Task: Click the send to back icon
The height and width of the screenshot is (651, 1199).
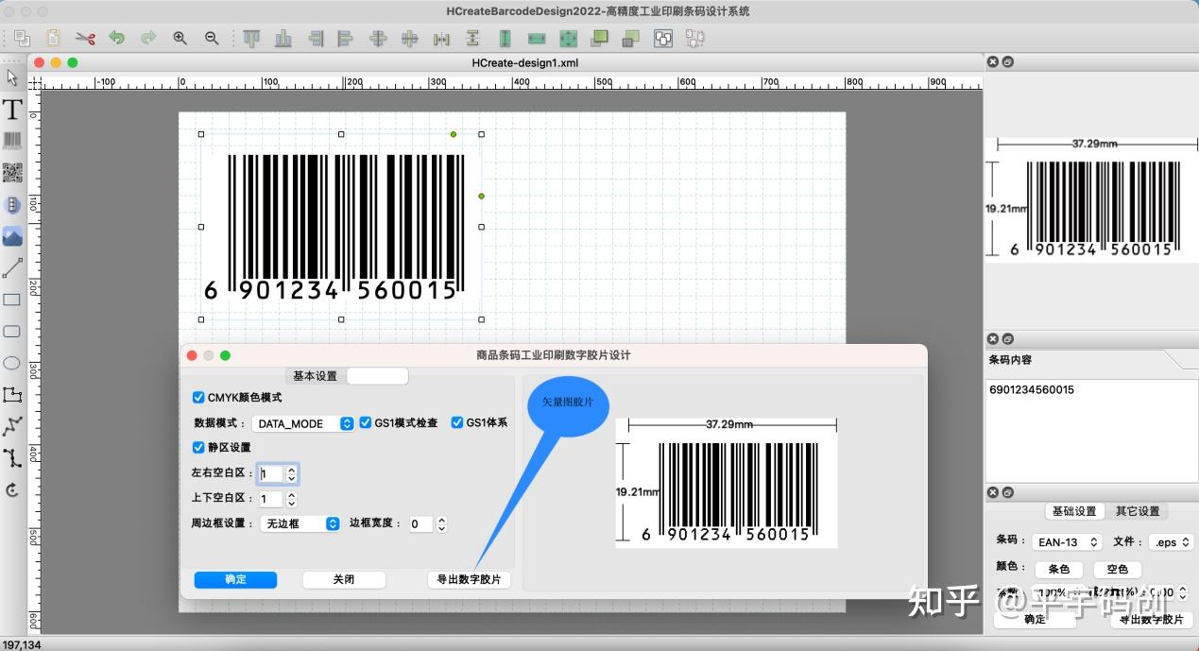Action: click(631, 39)
